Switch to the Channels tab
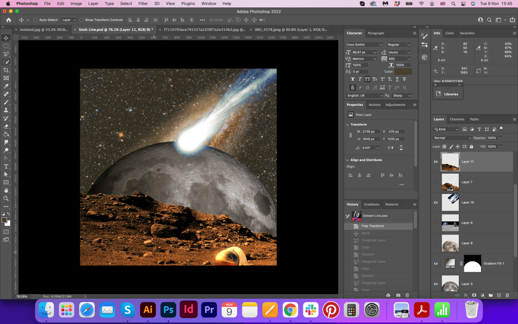The width and height of the screenshot is (518, 324). (457, 119)
